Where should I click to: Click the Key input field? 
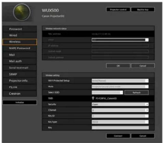120,128
